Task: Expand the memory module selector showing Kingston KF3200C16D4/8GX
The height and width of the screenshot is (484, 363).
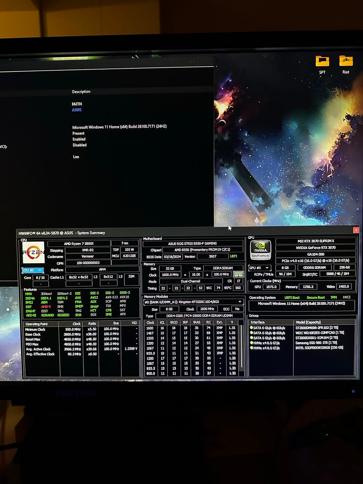Action: pyautogui.click(x=193, y=302)
